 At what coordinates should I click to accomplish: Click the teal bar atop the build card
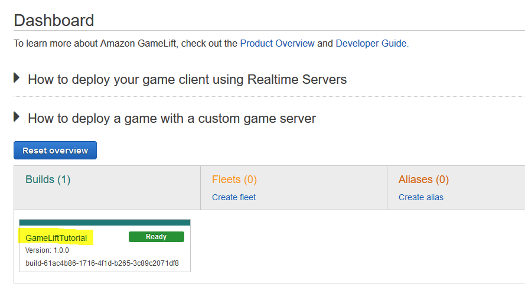tap(105, 223)
